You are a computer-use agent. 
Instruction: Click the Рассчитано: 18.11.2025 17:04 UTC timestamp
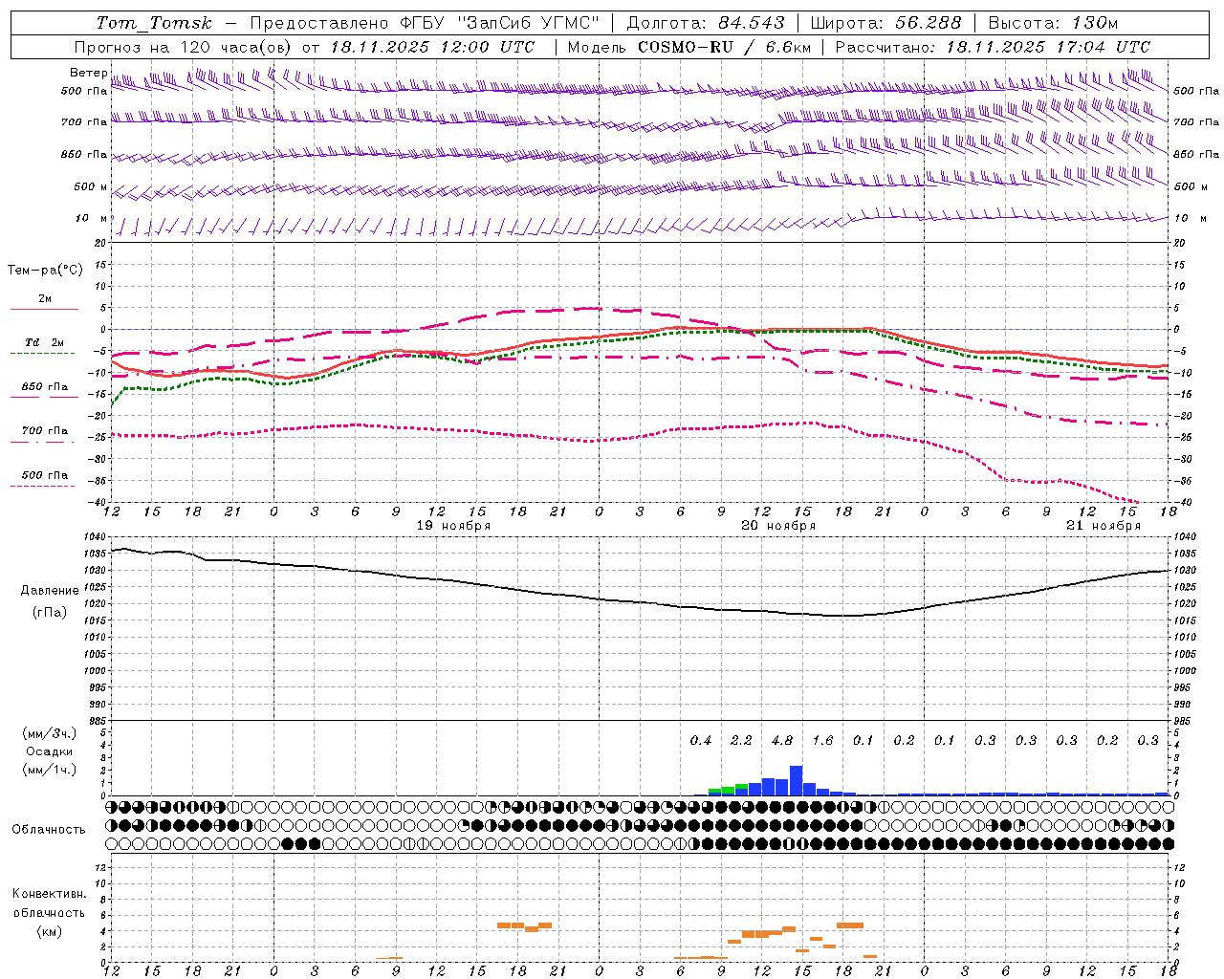(993, 47)
